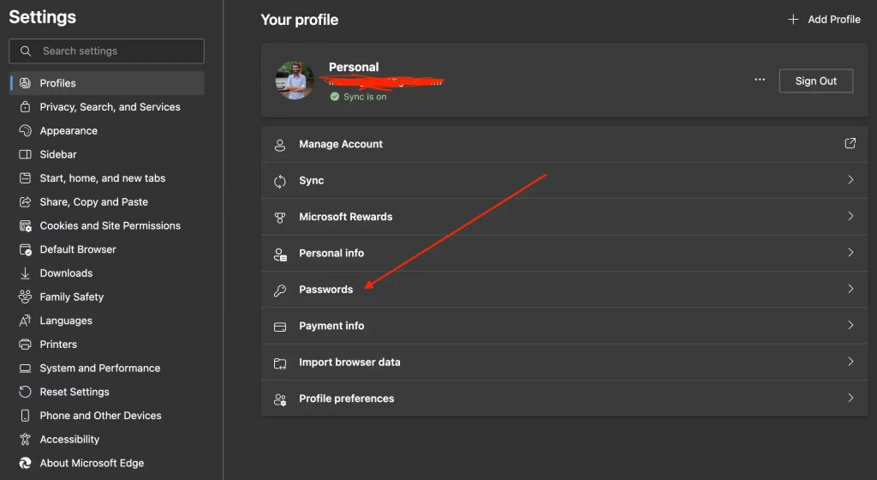Click the Import browser data folder icon
This screenshot has height=480, width=877.
pos(280,363)
